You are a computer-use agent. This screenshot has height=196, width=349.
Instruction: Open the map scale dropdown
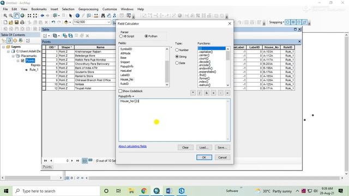coord(109,22)
